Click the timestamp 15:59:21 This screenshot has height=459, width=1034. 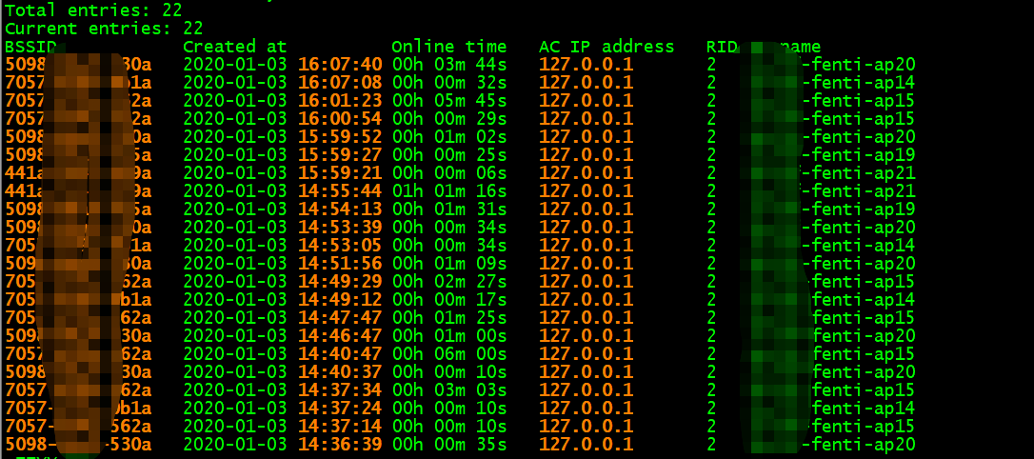coord(340,172)
